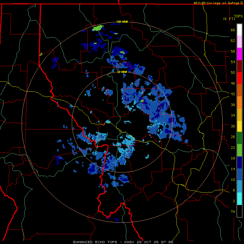This screenshot has height=244, width=244.
Task: Click the black TH threshold legend block
Action: pos(239,211)
